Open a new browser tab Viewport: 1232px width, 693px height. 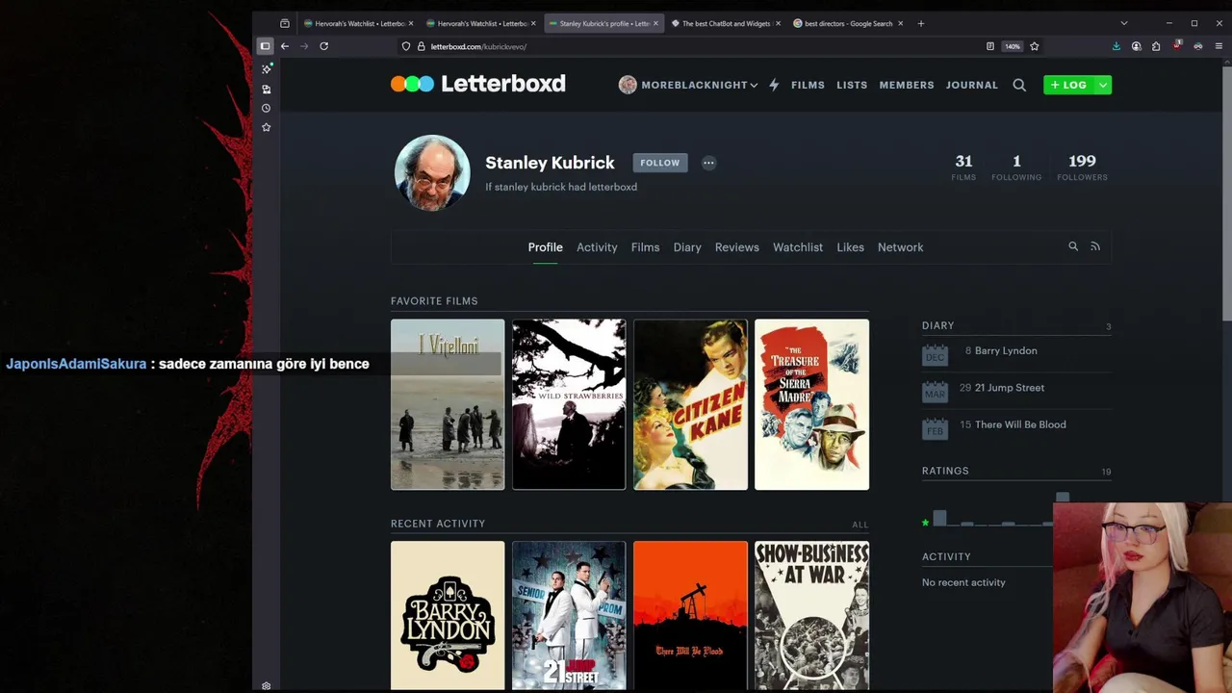[920, 23]
